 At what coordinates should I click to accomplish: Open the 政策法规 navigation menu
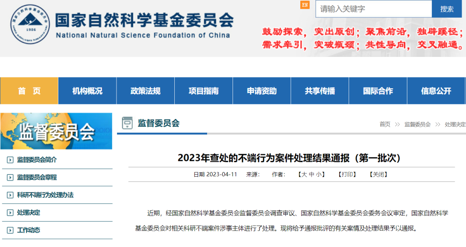(x=145, y=91)
